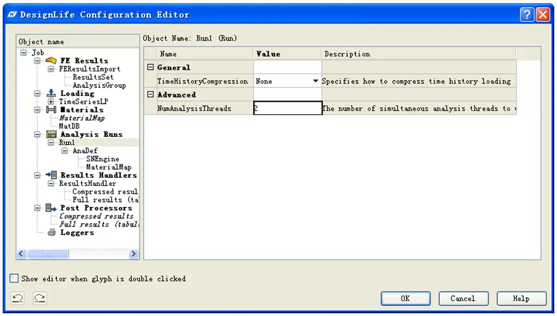This screenshot has width=557, height=316.
Task: Click the Help button
Action: click(x=521, y=299)
